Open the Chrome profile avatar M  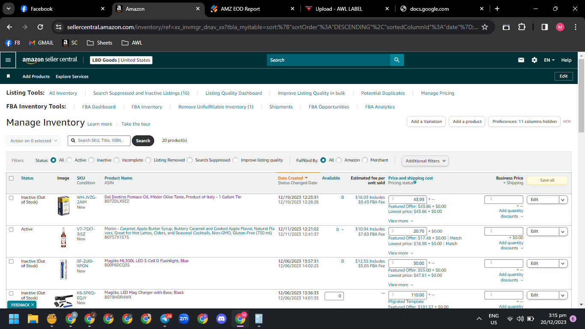[560, 27]
